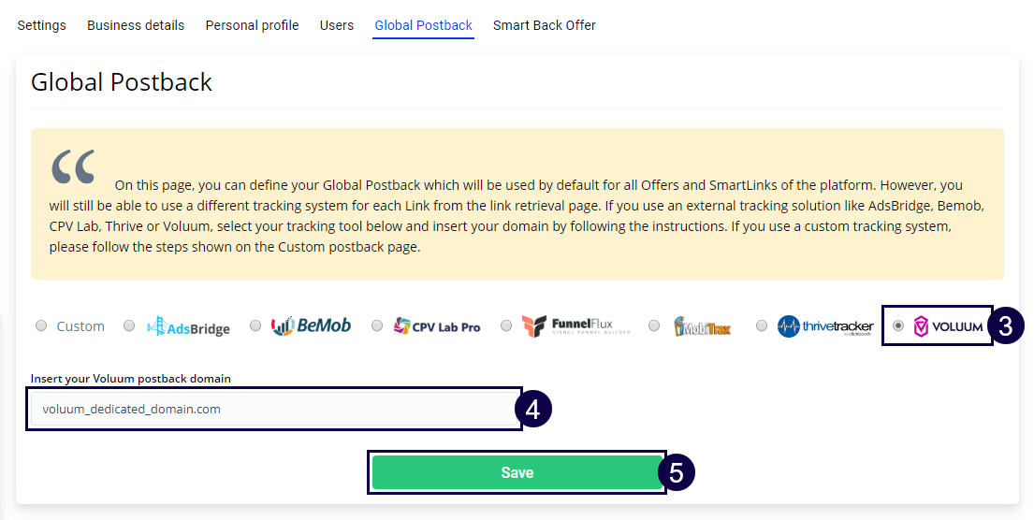Click the AdsBridge logo
The height and width of the screenshot is (520, 1034).
pos(188,326)
